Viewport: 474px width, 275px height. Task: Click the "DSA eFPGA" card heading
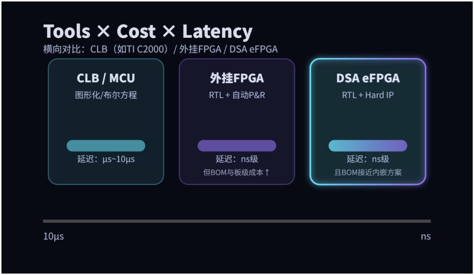click(x=368, y=78)
